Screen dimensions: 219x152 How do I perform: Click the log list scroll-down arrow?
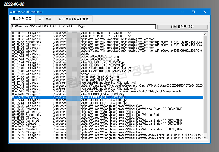205,138
